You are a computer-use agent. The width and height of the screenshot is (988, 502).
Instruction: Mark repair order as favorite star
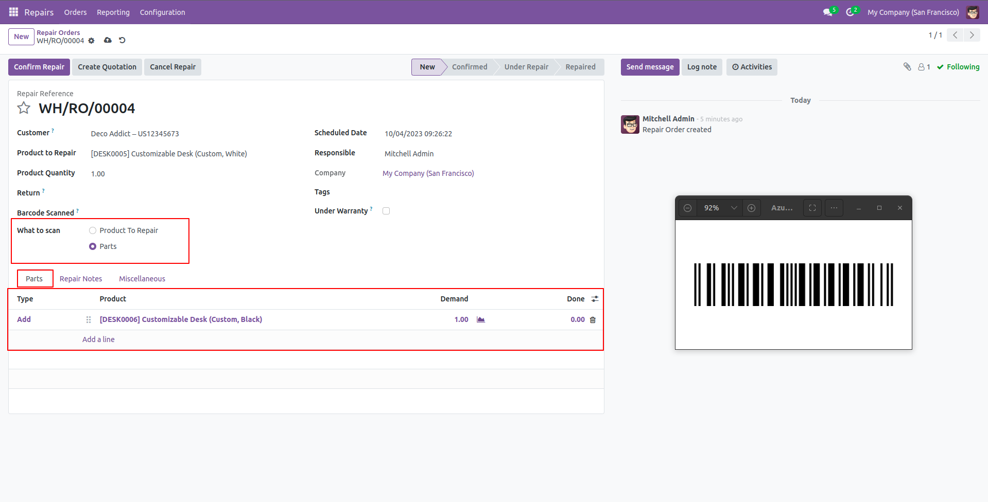[24, 108]
